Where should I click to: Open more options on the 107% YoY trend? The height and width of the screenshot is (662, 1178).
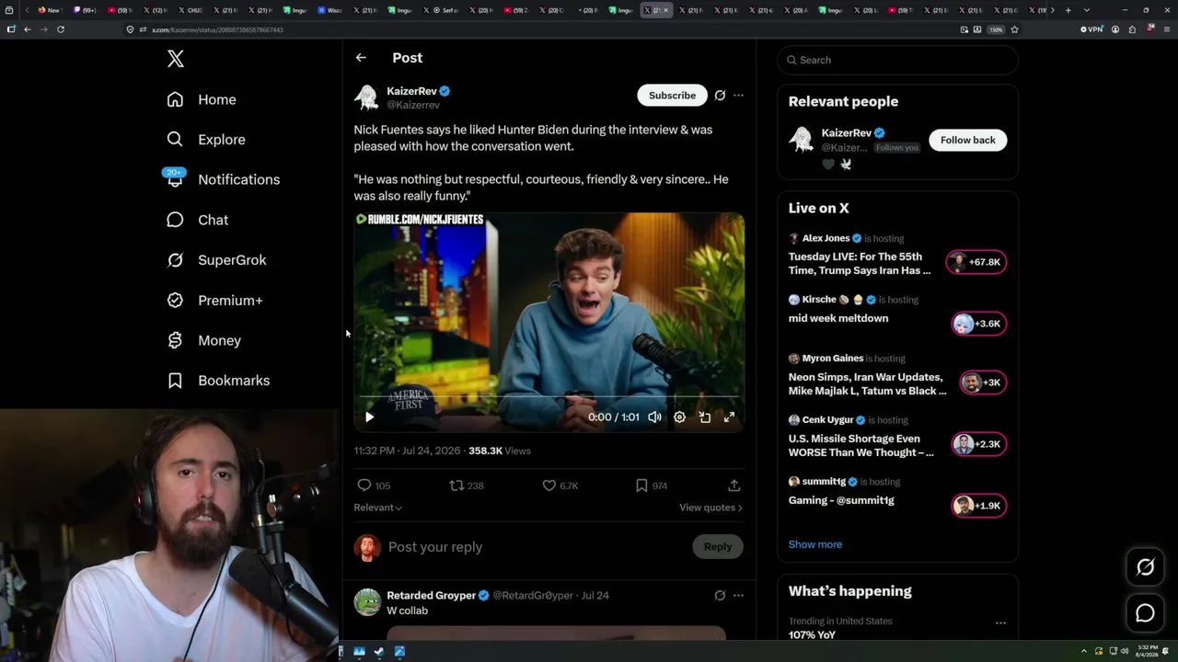tap(1000, 622)
